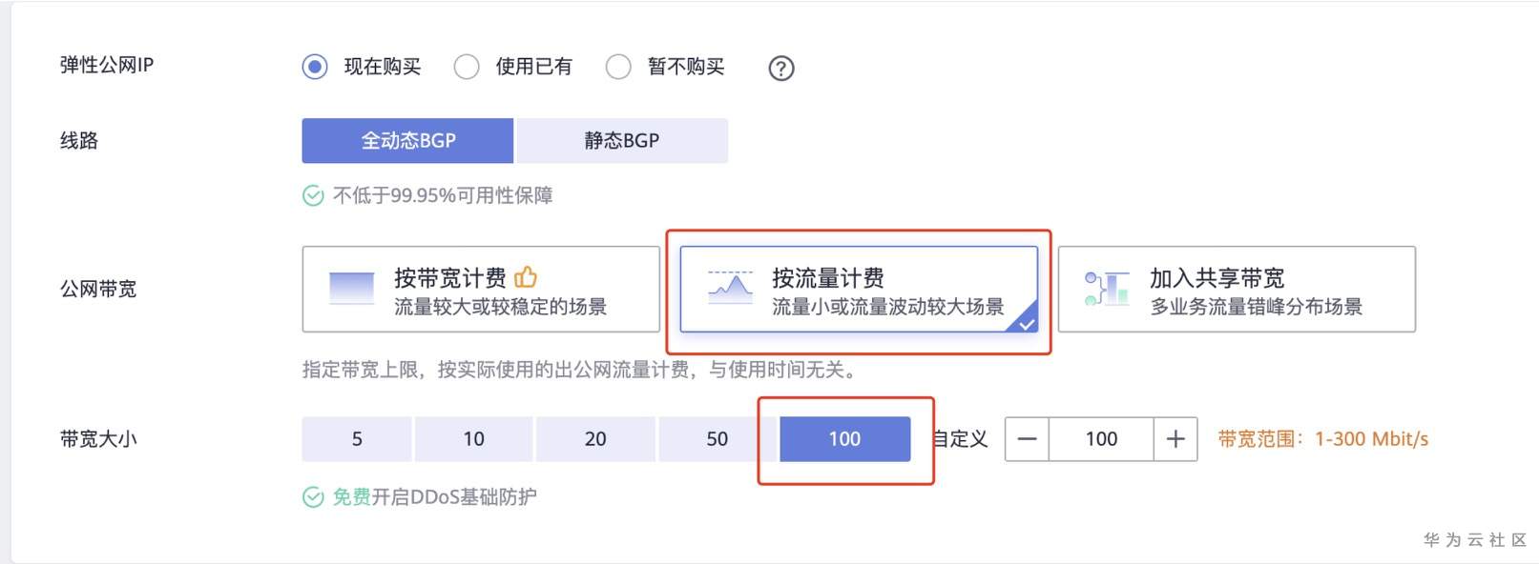The width and height of the screenshot is (1539, 564).
Task: Select the 暂不购买 radio button
Action: click(x=619, y=67)
